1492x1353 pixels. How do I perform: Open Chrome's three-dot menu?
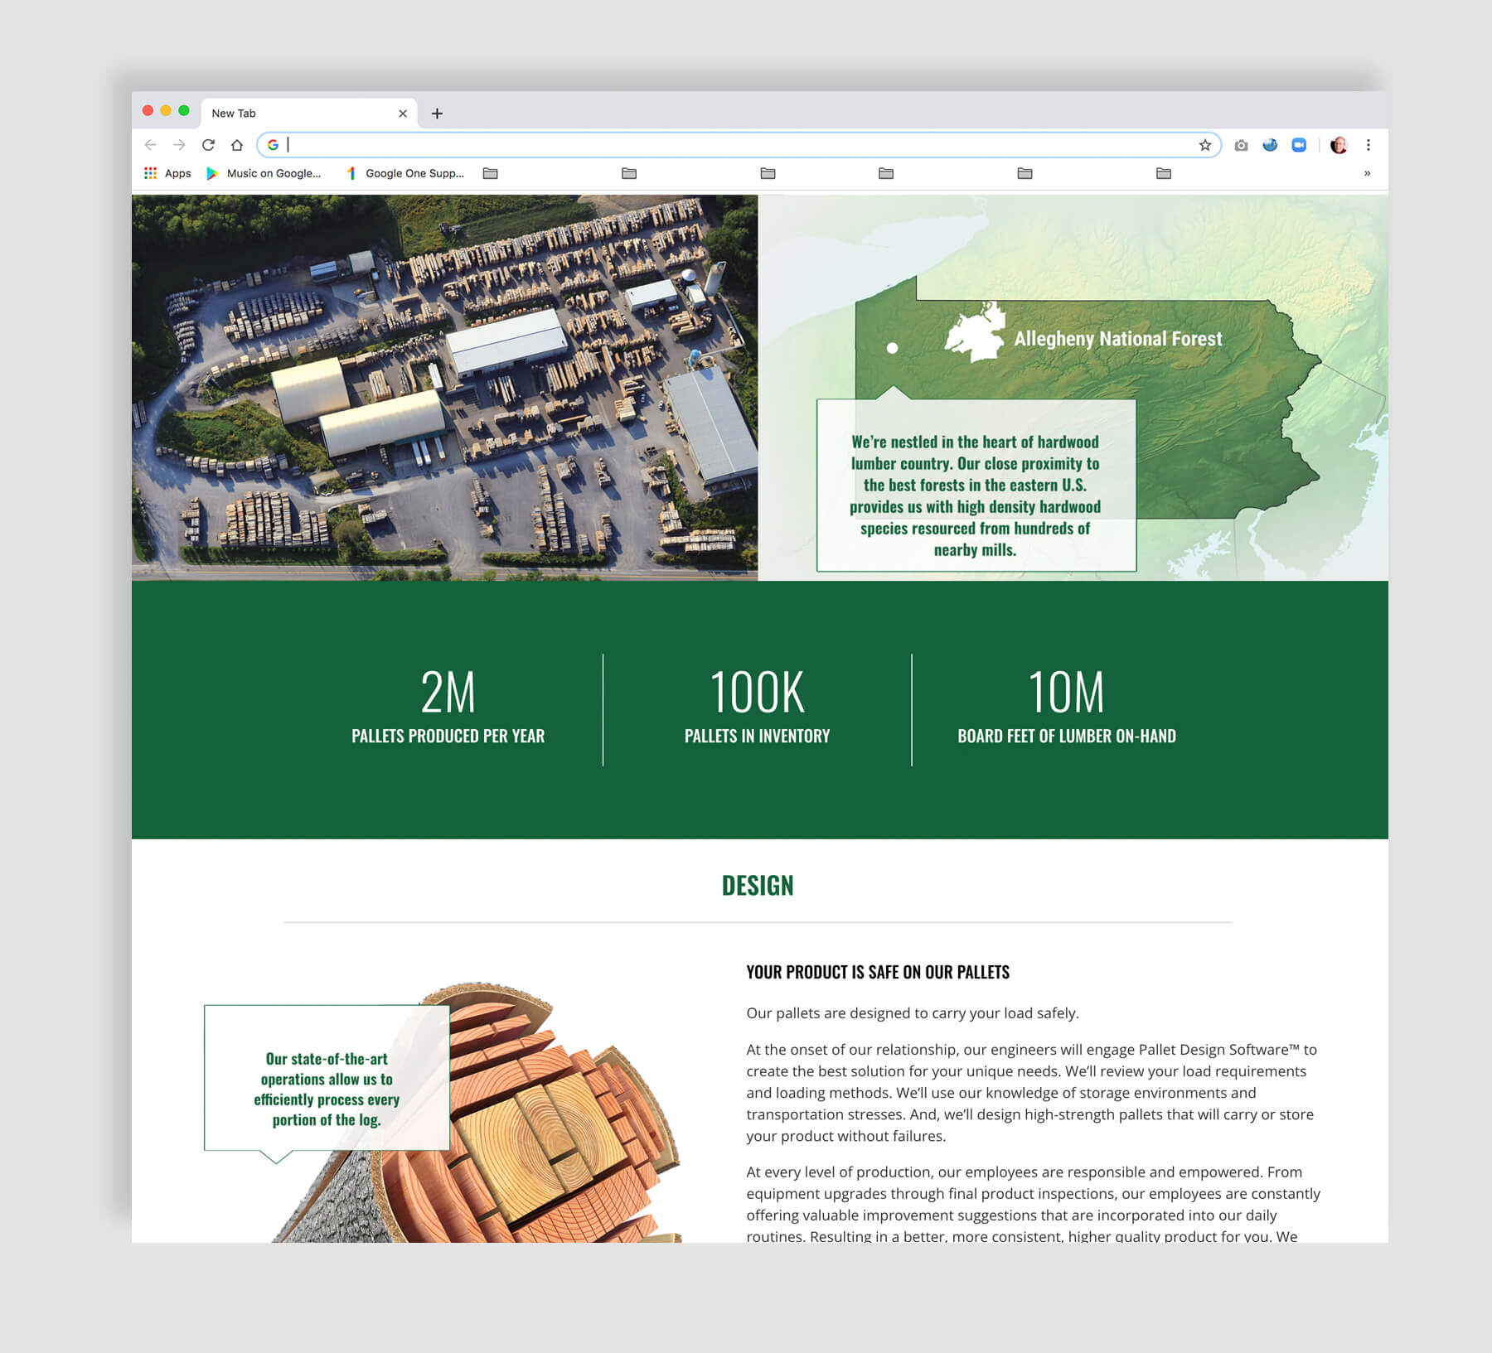pos(1368,145)
